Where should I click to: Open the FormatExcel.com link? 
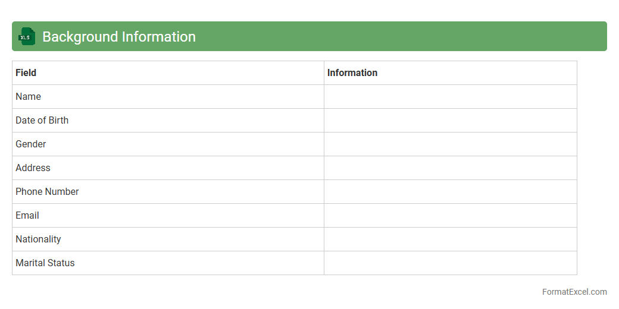point(574,292)
